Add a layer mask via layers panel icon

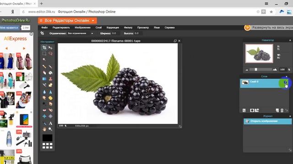tap(252, 110)
